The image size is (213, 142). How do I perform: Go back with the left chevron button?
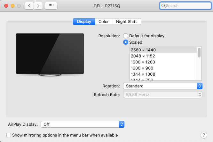[x=29, y=6]
